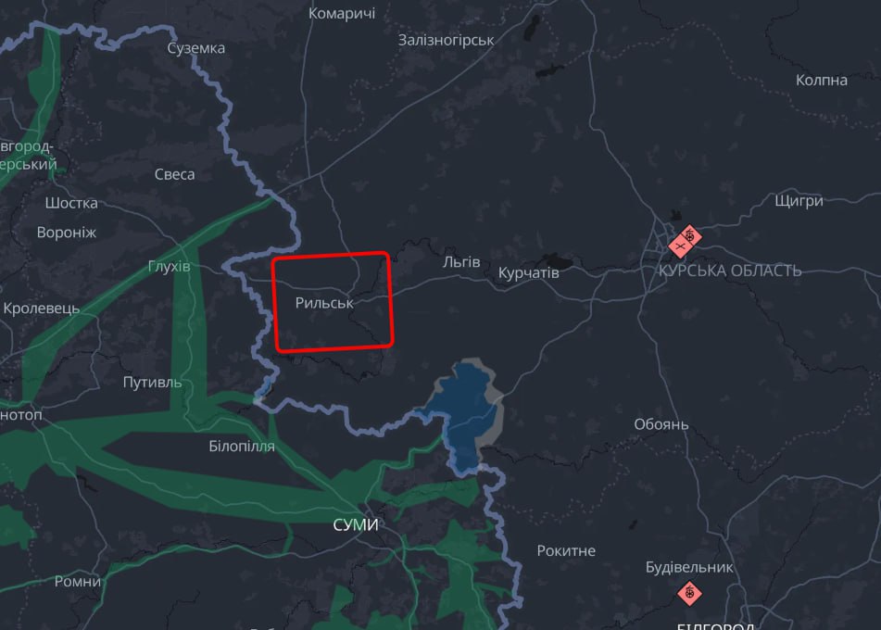
Task: Click the red rectangle around Рильськ
Action: coord(333,302)
